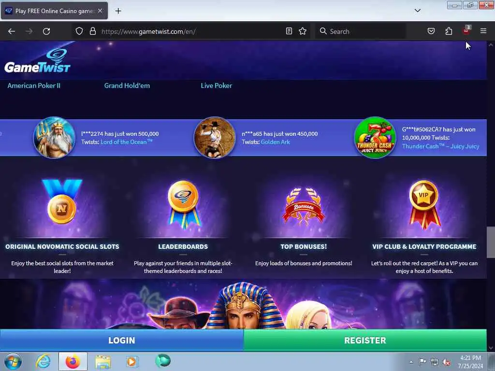Open the Firefox hamburger menu
The image size is (495, 371).
(483, 31)
